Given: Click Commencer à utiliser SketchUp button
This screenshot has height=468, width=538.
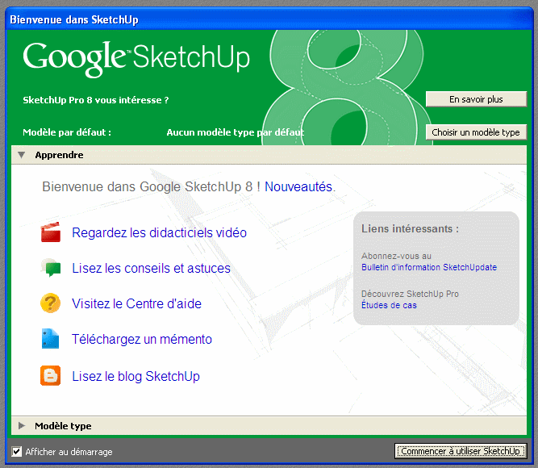Looking at the screenshot, I should (x=461, y=451).
